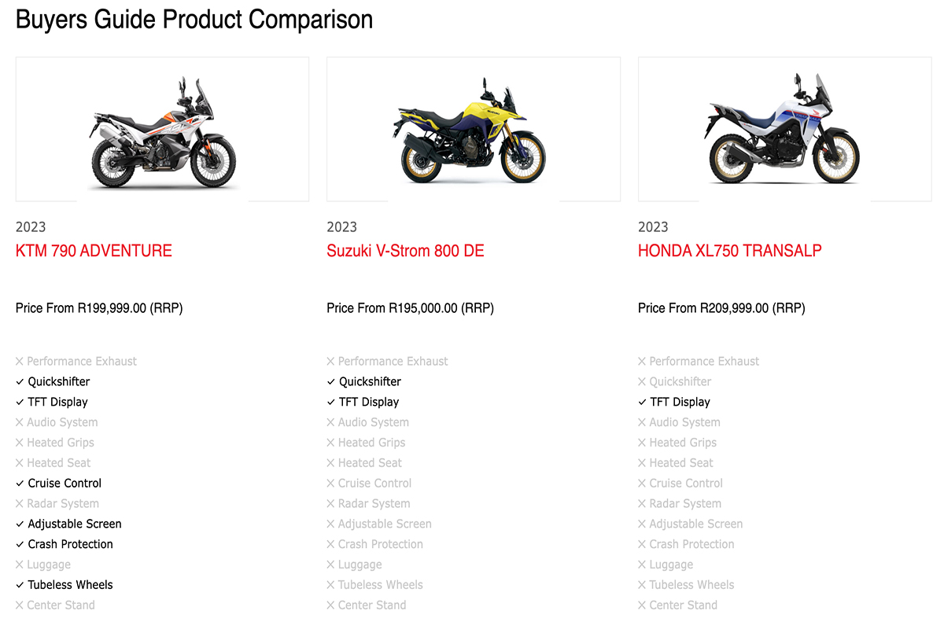Click the KTM Crash Protection feature label
Viewport: 944px width, 629px height.
pos(71,544)
